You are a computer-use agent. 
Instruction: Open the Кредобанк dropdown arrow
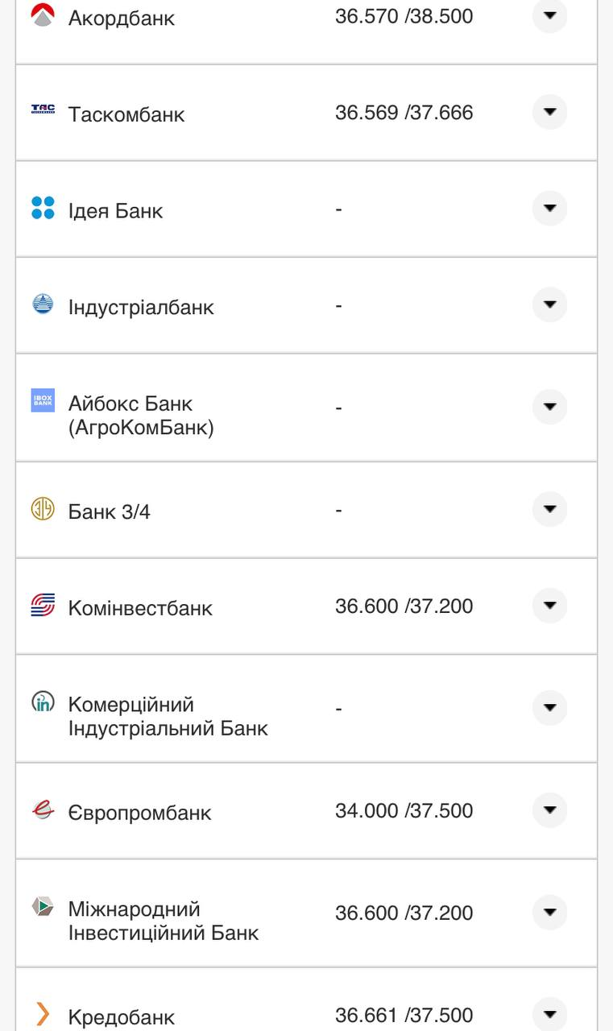(549, 1013)
